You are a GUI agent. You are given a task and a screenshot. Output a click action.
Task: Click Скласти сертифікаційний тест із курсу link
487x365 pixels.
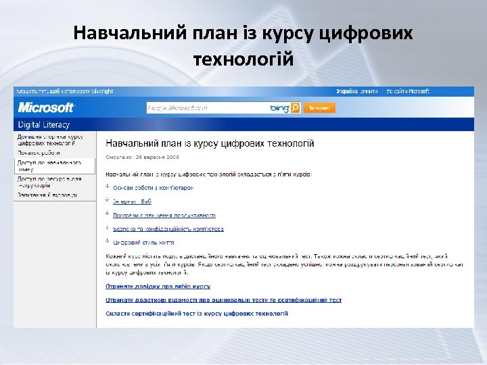click(x=197, y=314)
